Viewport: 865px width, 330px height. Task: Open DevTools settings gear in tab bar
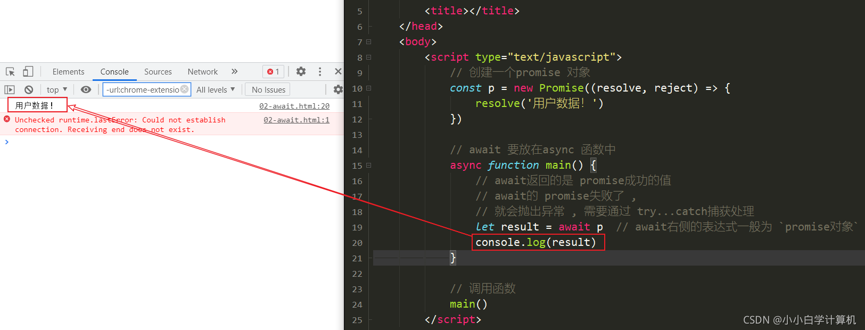(301, 71)
